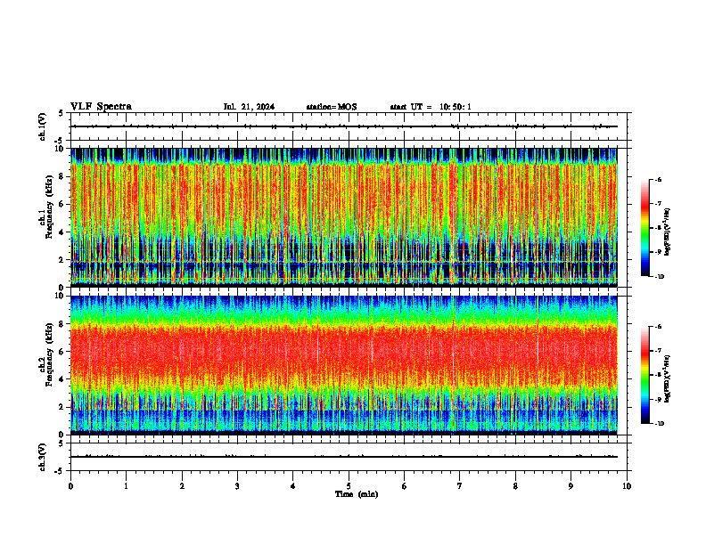
Task: Click the ch.2 color bar log(PSD) label
Action: pos(668,378)
